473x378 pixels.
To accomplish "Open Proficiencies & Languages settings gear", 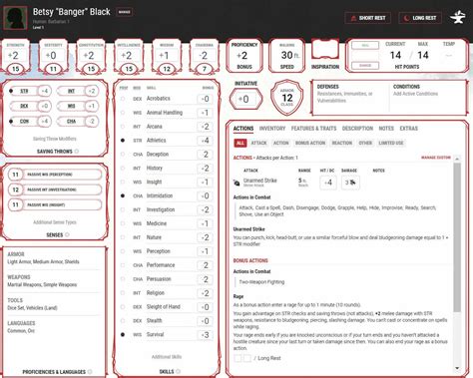I will (90, 372).
